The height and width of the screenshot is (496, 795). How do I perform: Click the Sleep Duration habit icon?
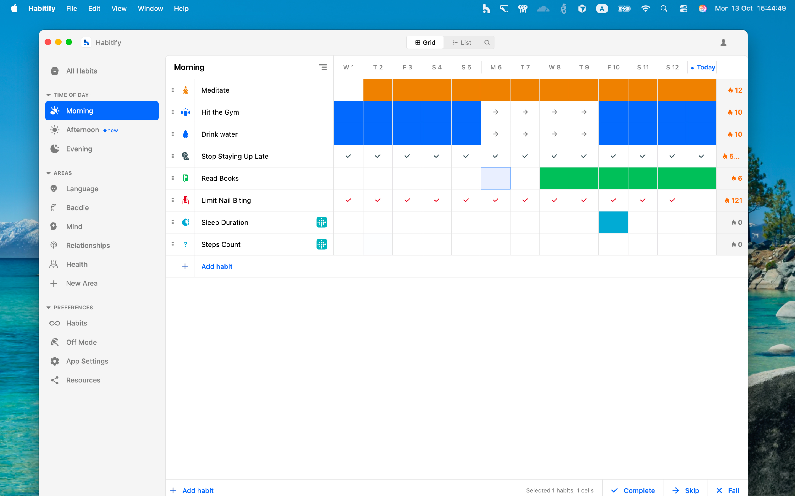pyautogui.click(x=185, y=222)
